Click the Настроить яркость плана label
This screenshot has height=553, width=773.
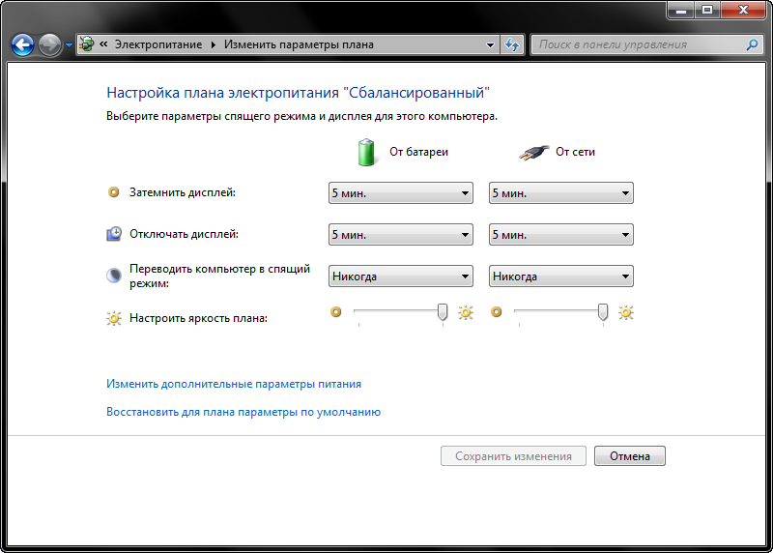(x=198, y=318)
